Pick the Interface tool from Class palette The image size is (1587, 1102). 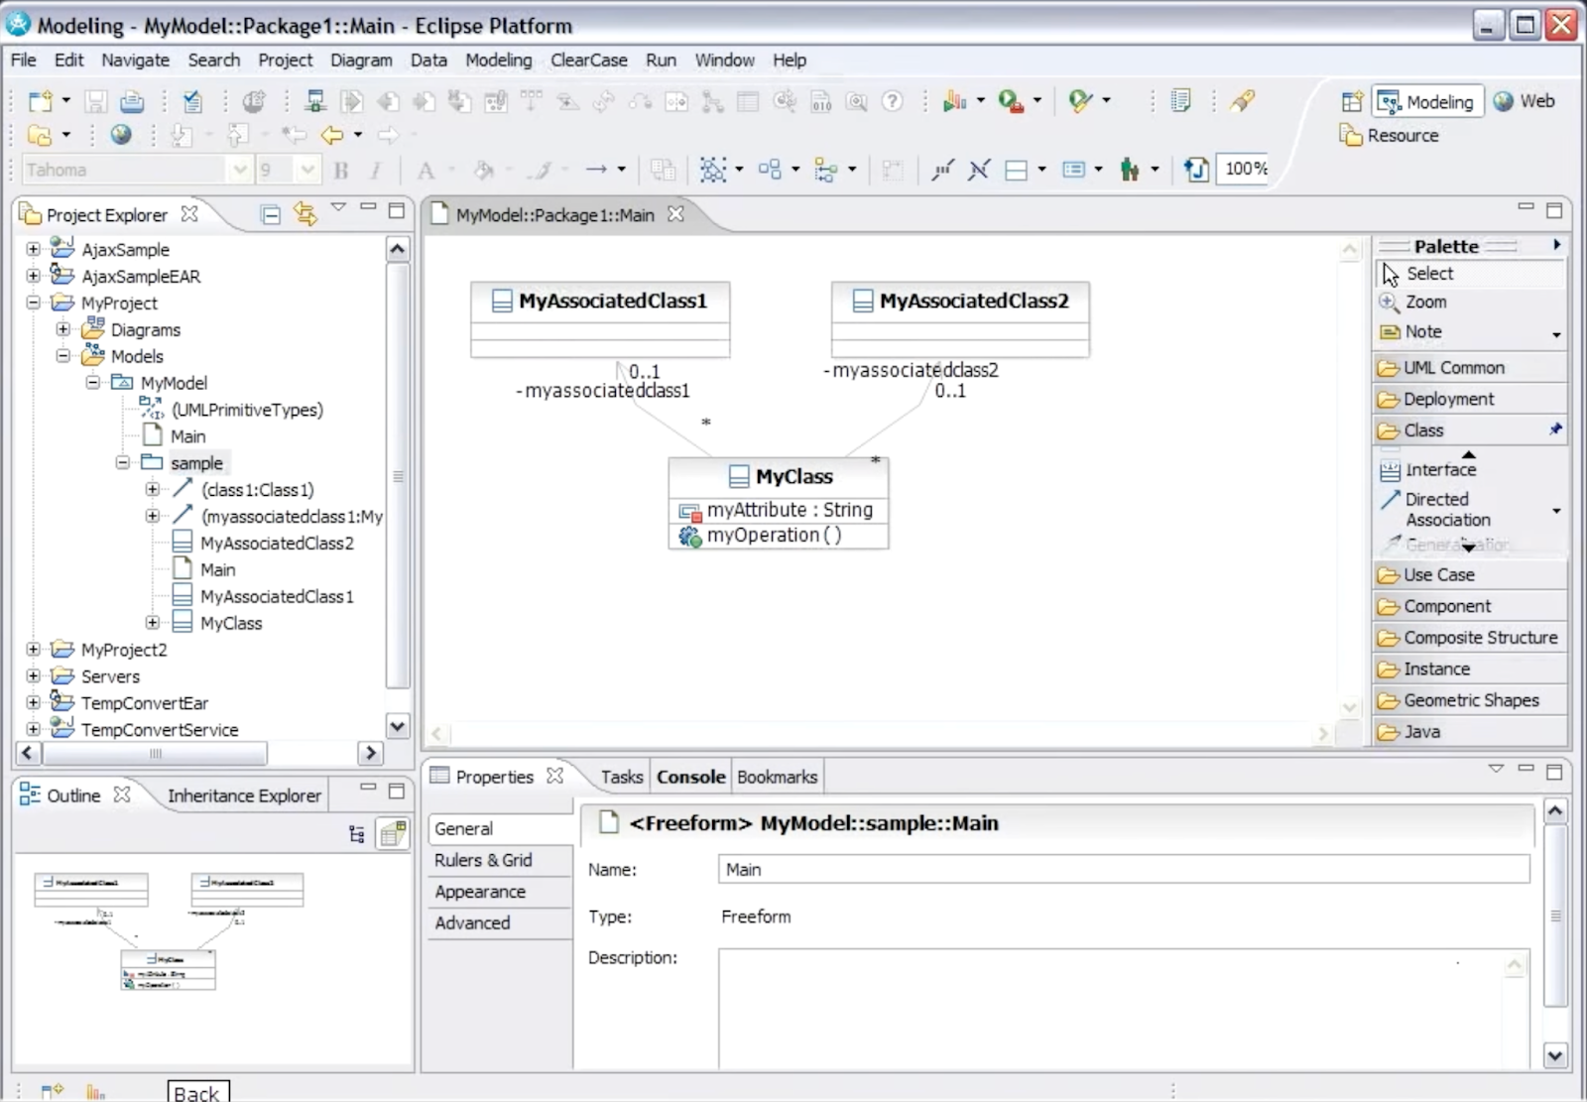point(1439,470)
